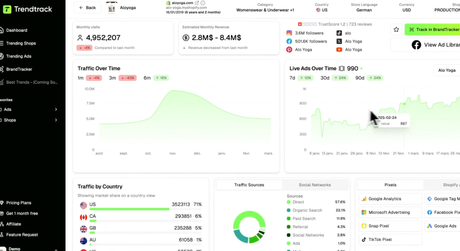This screenshot has width=460, height=251.
Task: Click the Shopify bag icon beside aloyoga.com
Action: (168, 3)
